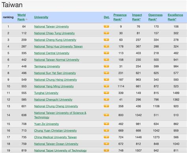Image resolution: width=187 pixels, height=153 pixels.
Task: Open details icon for National Taipei University of Technology
Action: (107, 150)
